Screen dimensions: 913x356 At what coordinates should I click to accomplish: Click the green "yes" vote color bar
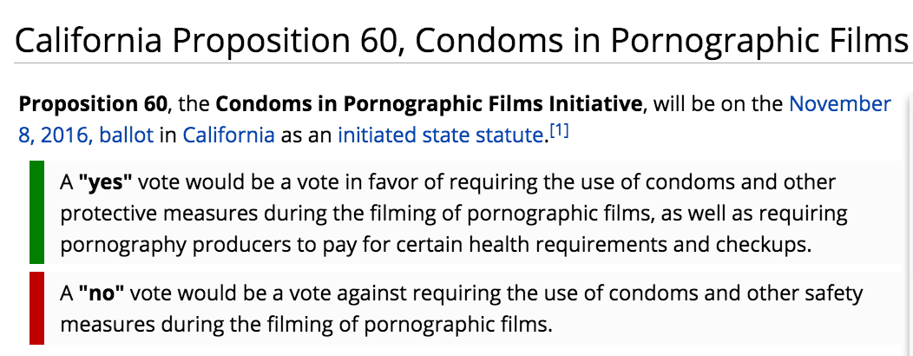36,212
